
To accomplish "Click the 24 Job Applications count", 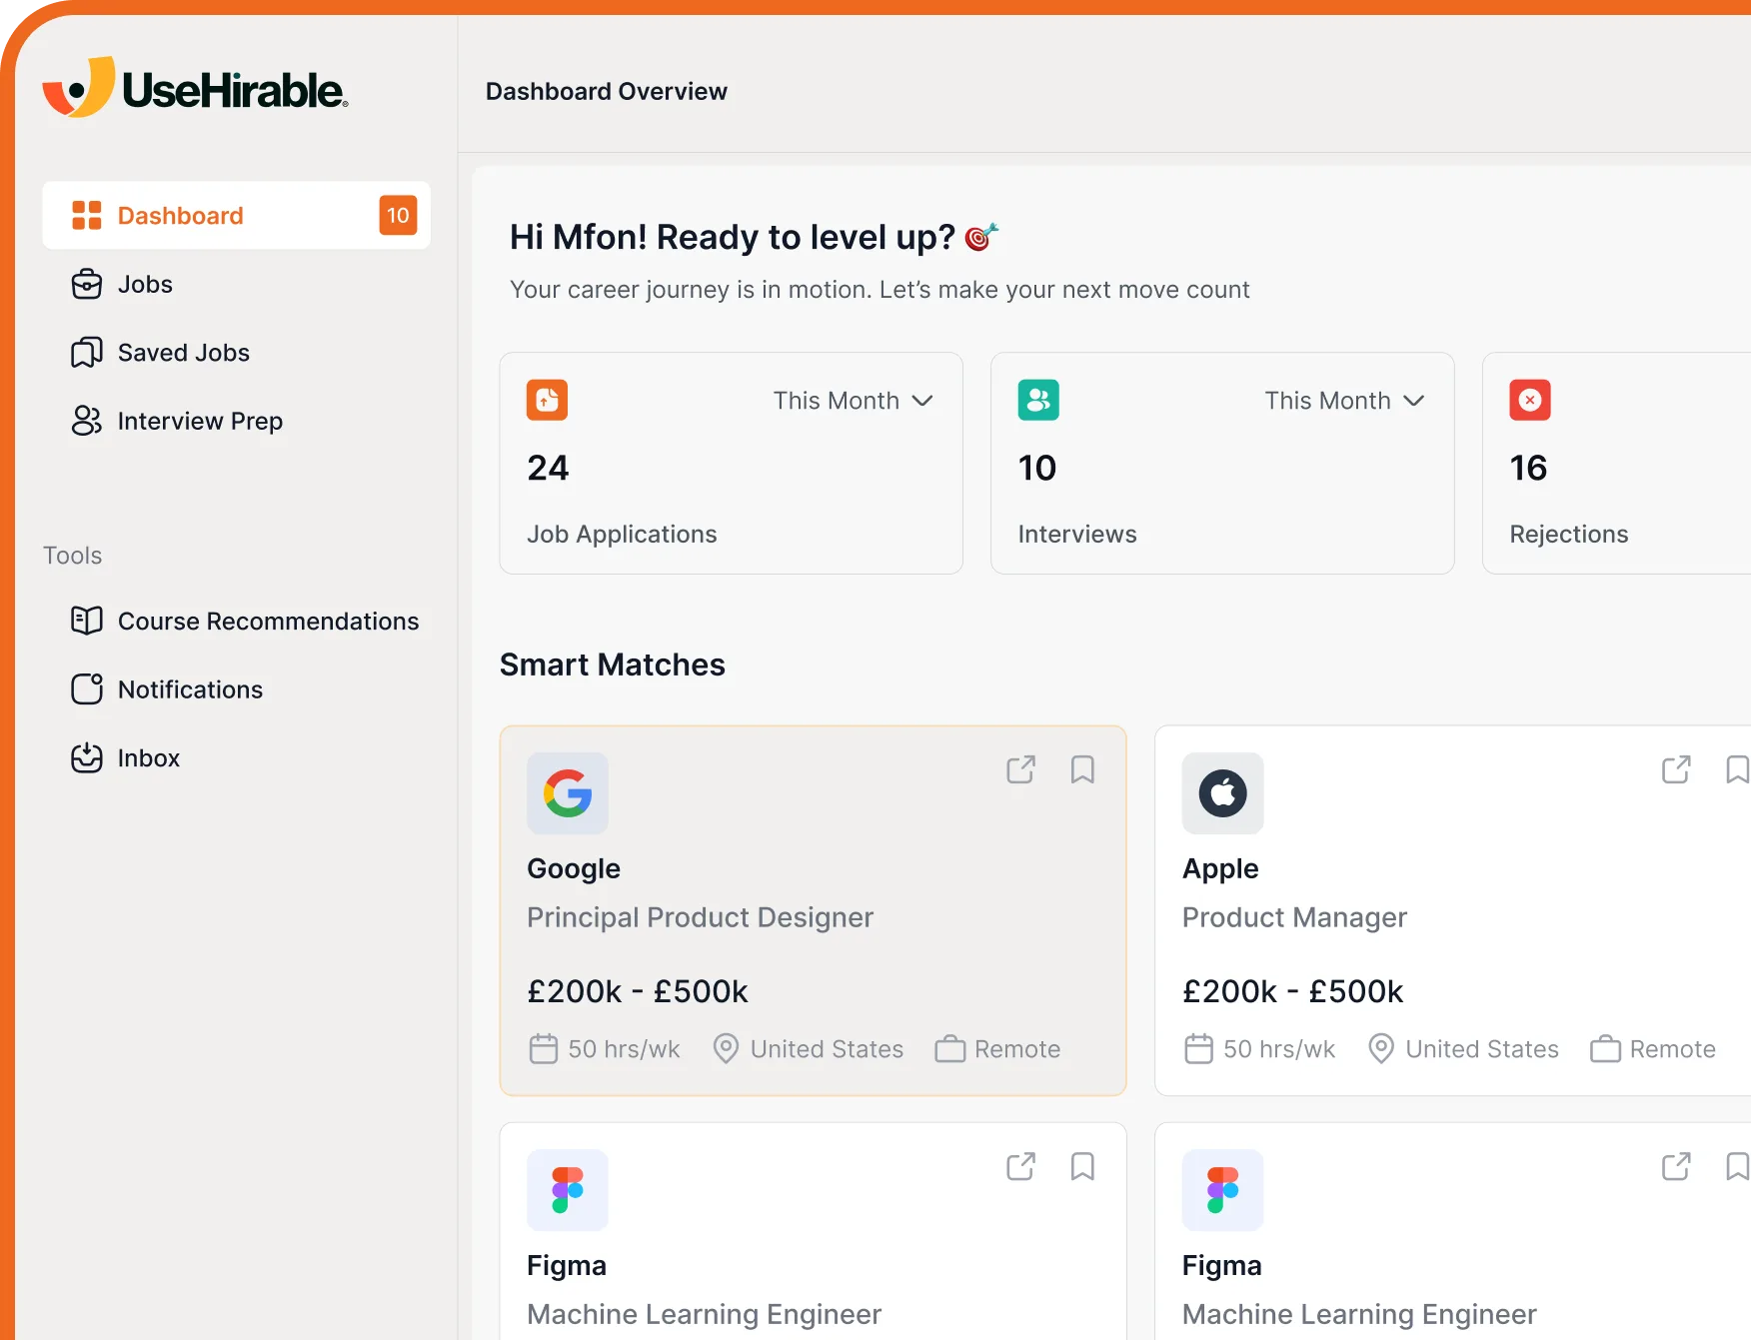I will coord(548,468).
